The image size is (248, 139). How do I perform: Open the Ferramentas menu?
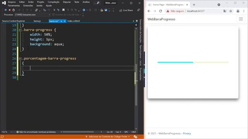(x=14, y=6)
